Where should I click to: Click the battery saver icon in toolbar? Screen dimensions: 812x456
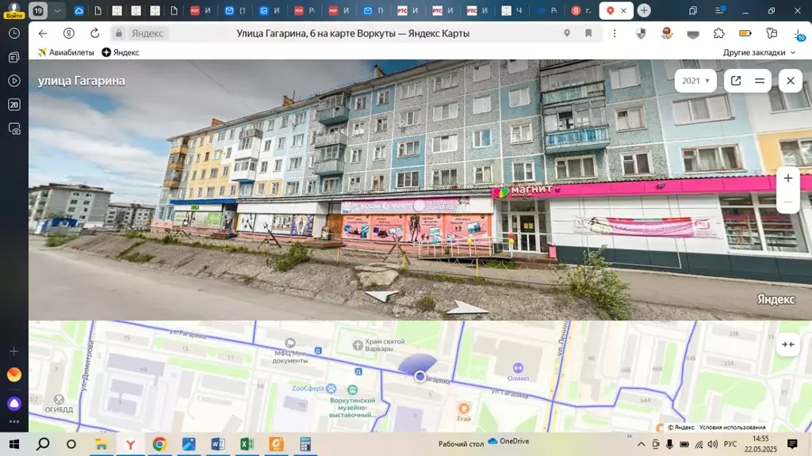pos(745,33)
